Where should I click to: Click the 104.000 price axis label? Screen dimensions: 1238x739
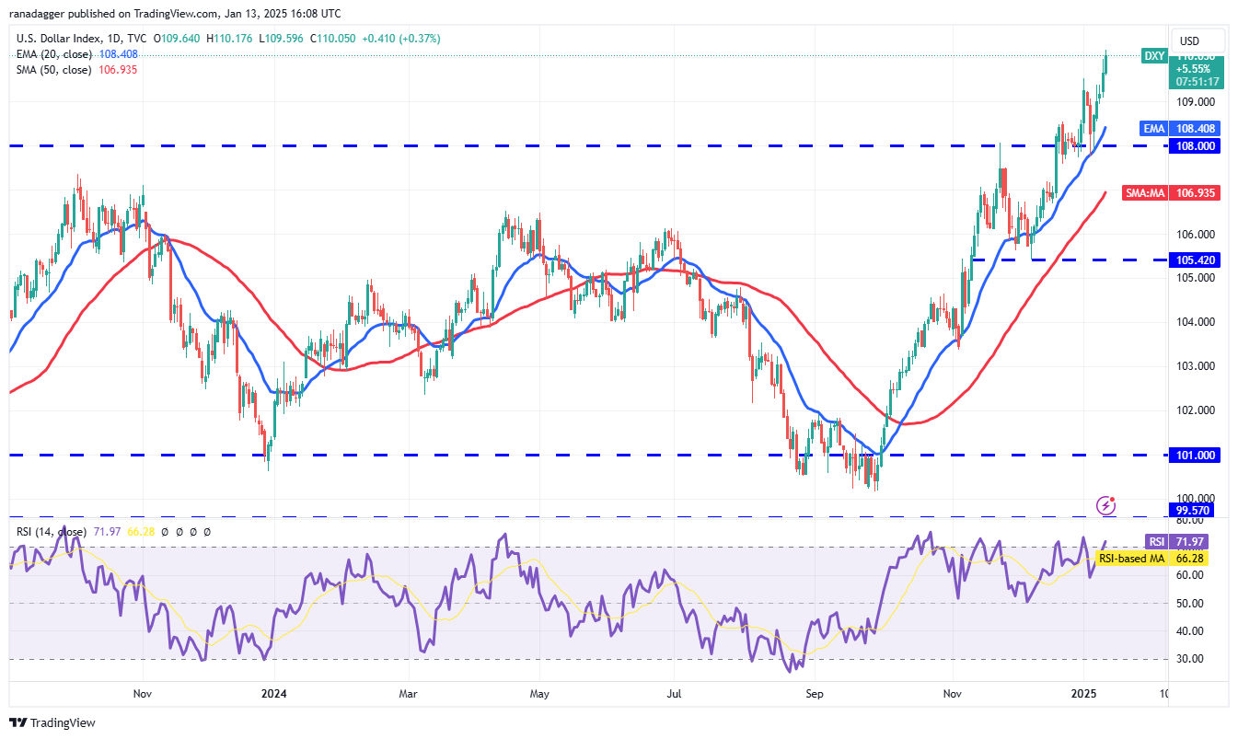1196,322
